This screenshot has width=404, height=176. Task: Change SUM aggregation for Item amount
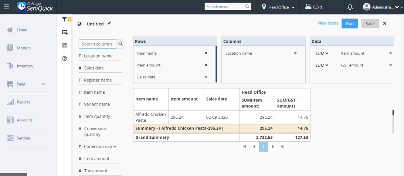pyautogui.click(x=322, y=54)
